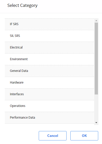The image size is (102, 144).
Task: Select the category between Electrical and General Data
Action: tap(49, 59)
